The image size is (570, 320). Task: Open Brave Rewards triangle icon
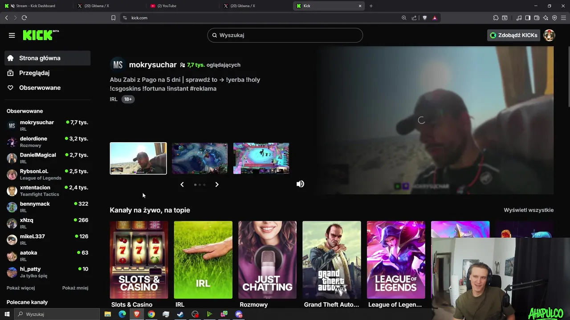pyautogui.click(x=435, y=18)
